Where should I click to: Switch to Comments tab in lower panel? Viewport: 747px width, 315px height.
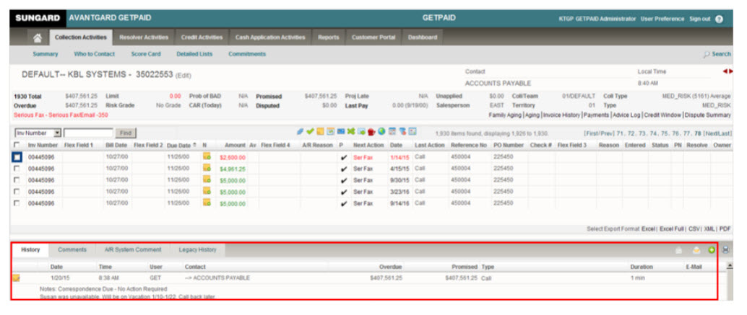[72, 250]
